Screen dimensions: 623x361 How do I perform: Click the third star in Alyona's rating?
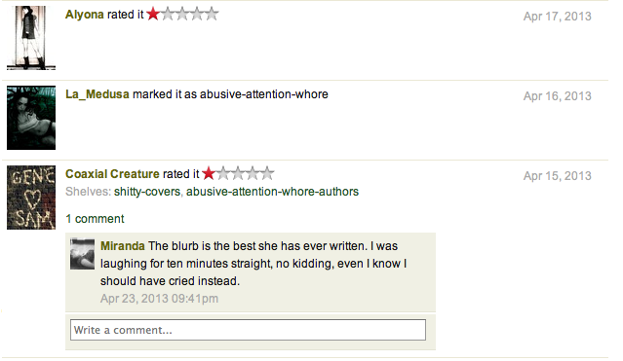click(182, 15)
